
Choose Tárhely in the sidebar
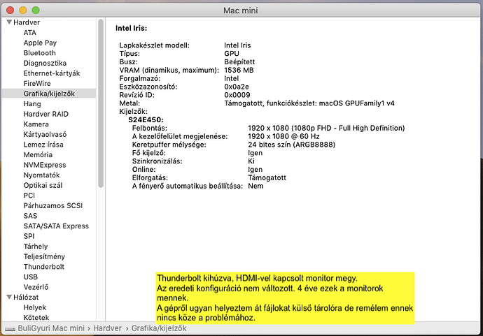tap(36, 247)
